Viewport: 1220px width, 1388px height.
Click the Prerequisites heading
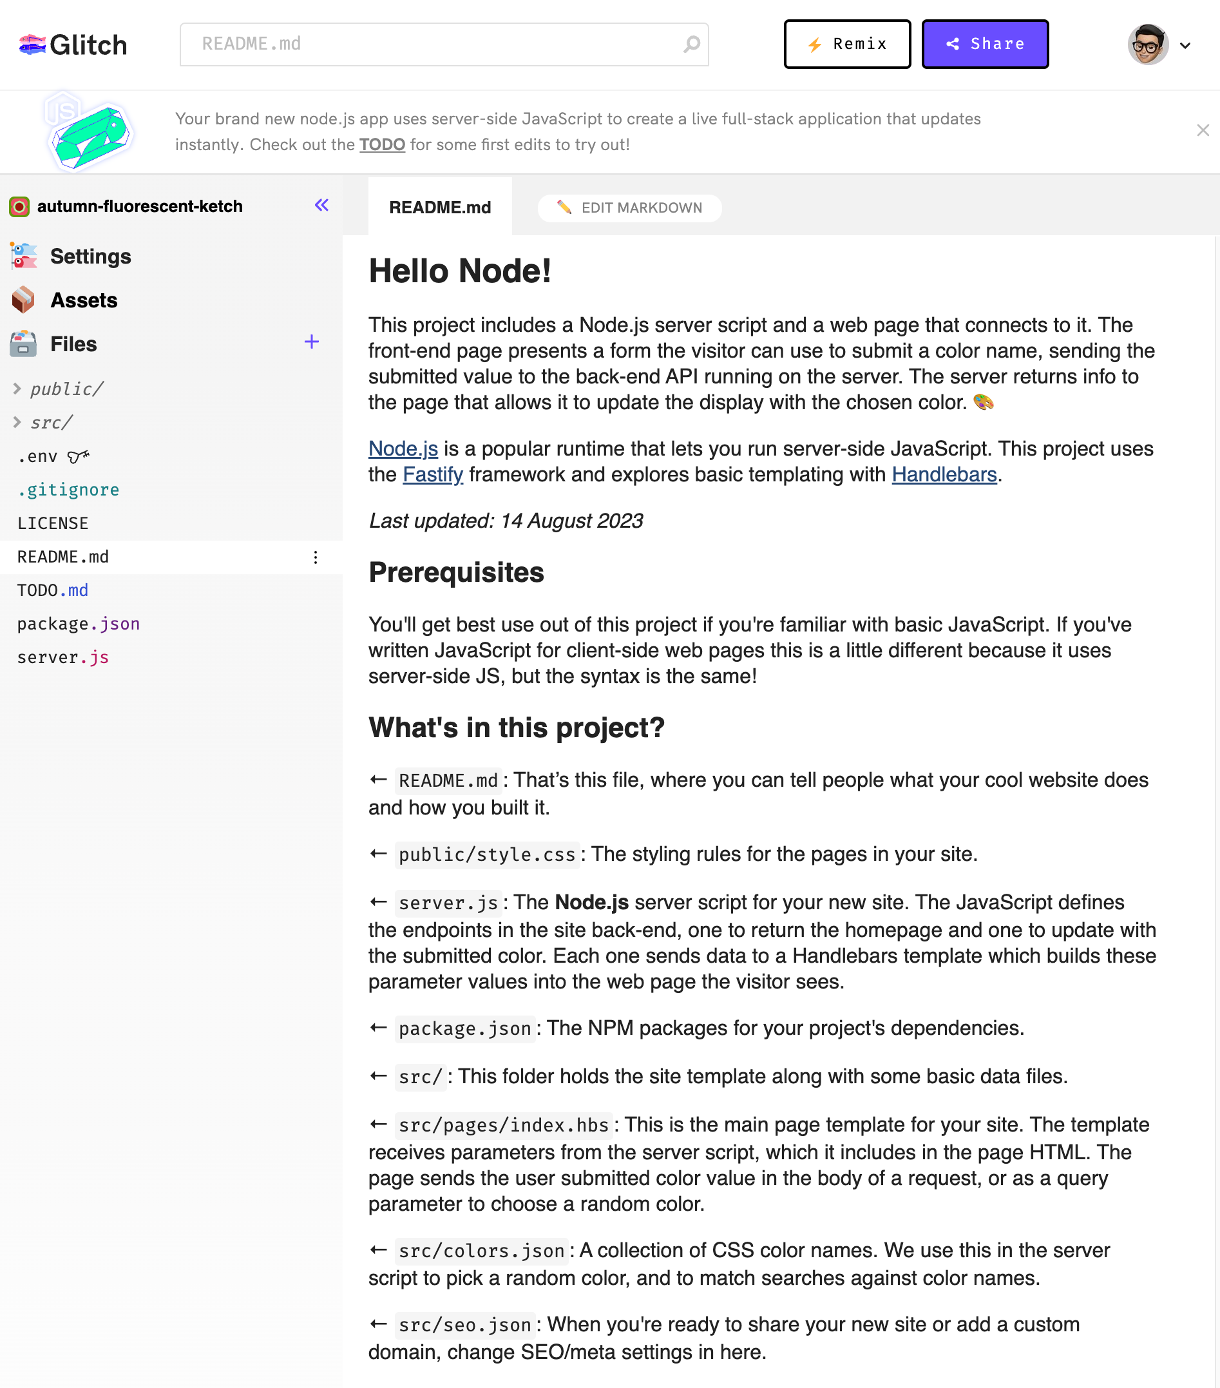click(x=456, y=572)
